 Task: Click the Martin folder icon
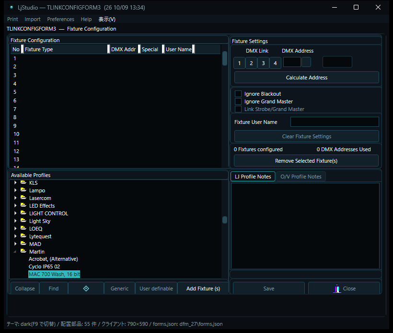point(23,251)
